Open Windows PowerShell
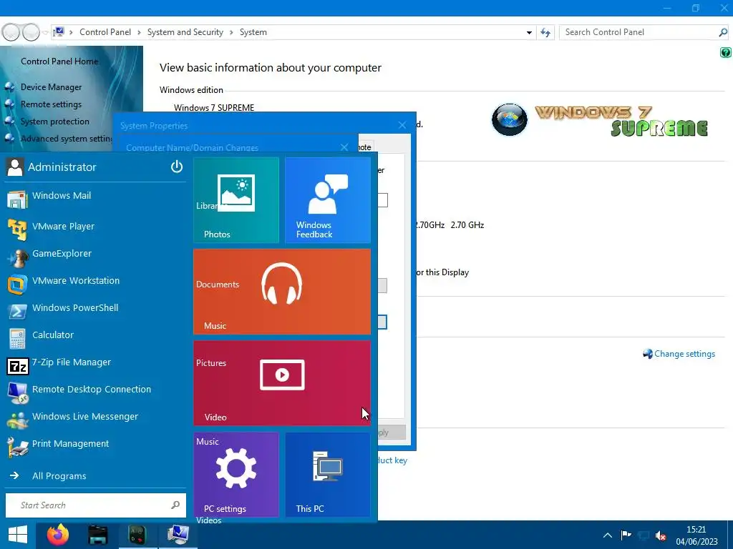The image size is (733, 549). [75, 307]
